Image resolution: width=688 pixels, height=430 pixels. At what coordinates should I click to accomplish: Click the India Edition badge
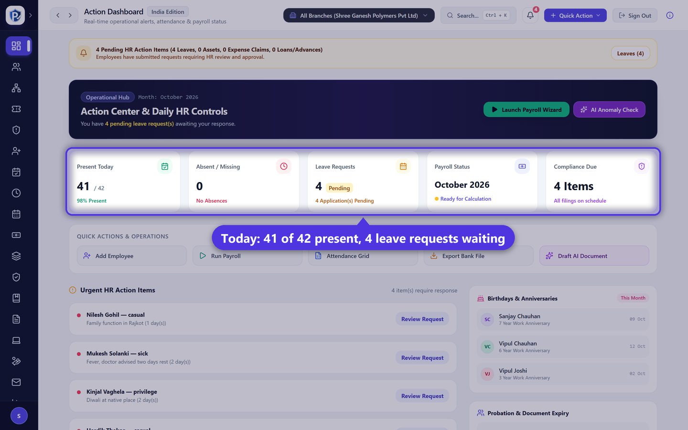(168, 11)
